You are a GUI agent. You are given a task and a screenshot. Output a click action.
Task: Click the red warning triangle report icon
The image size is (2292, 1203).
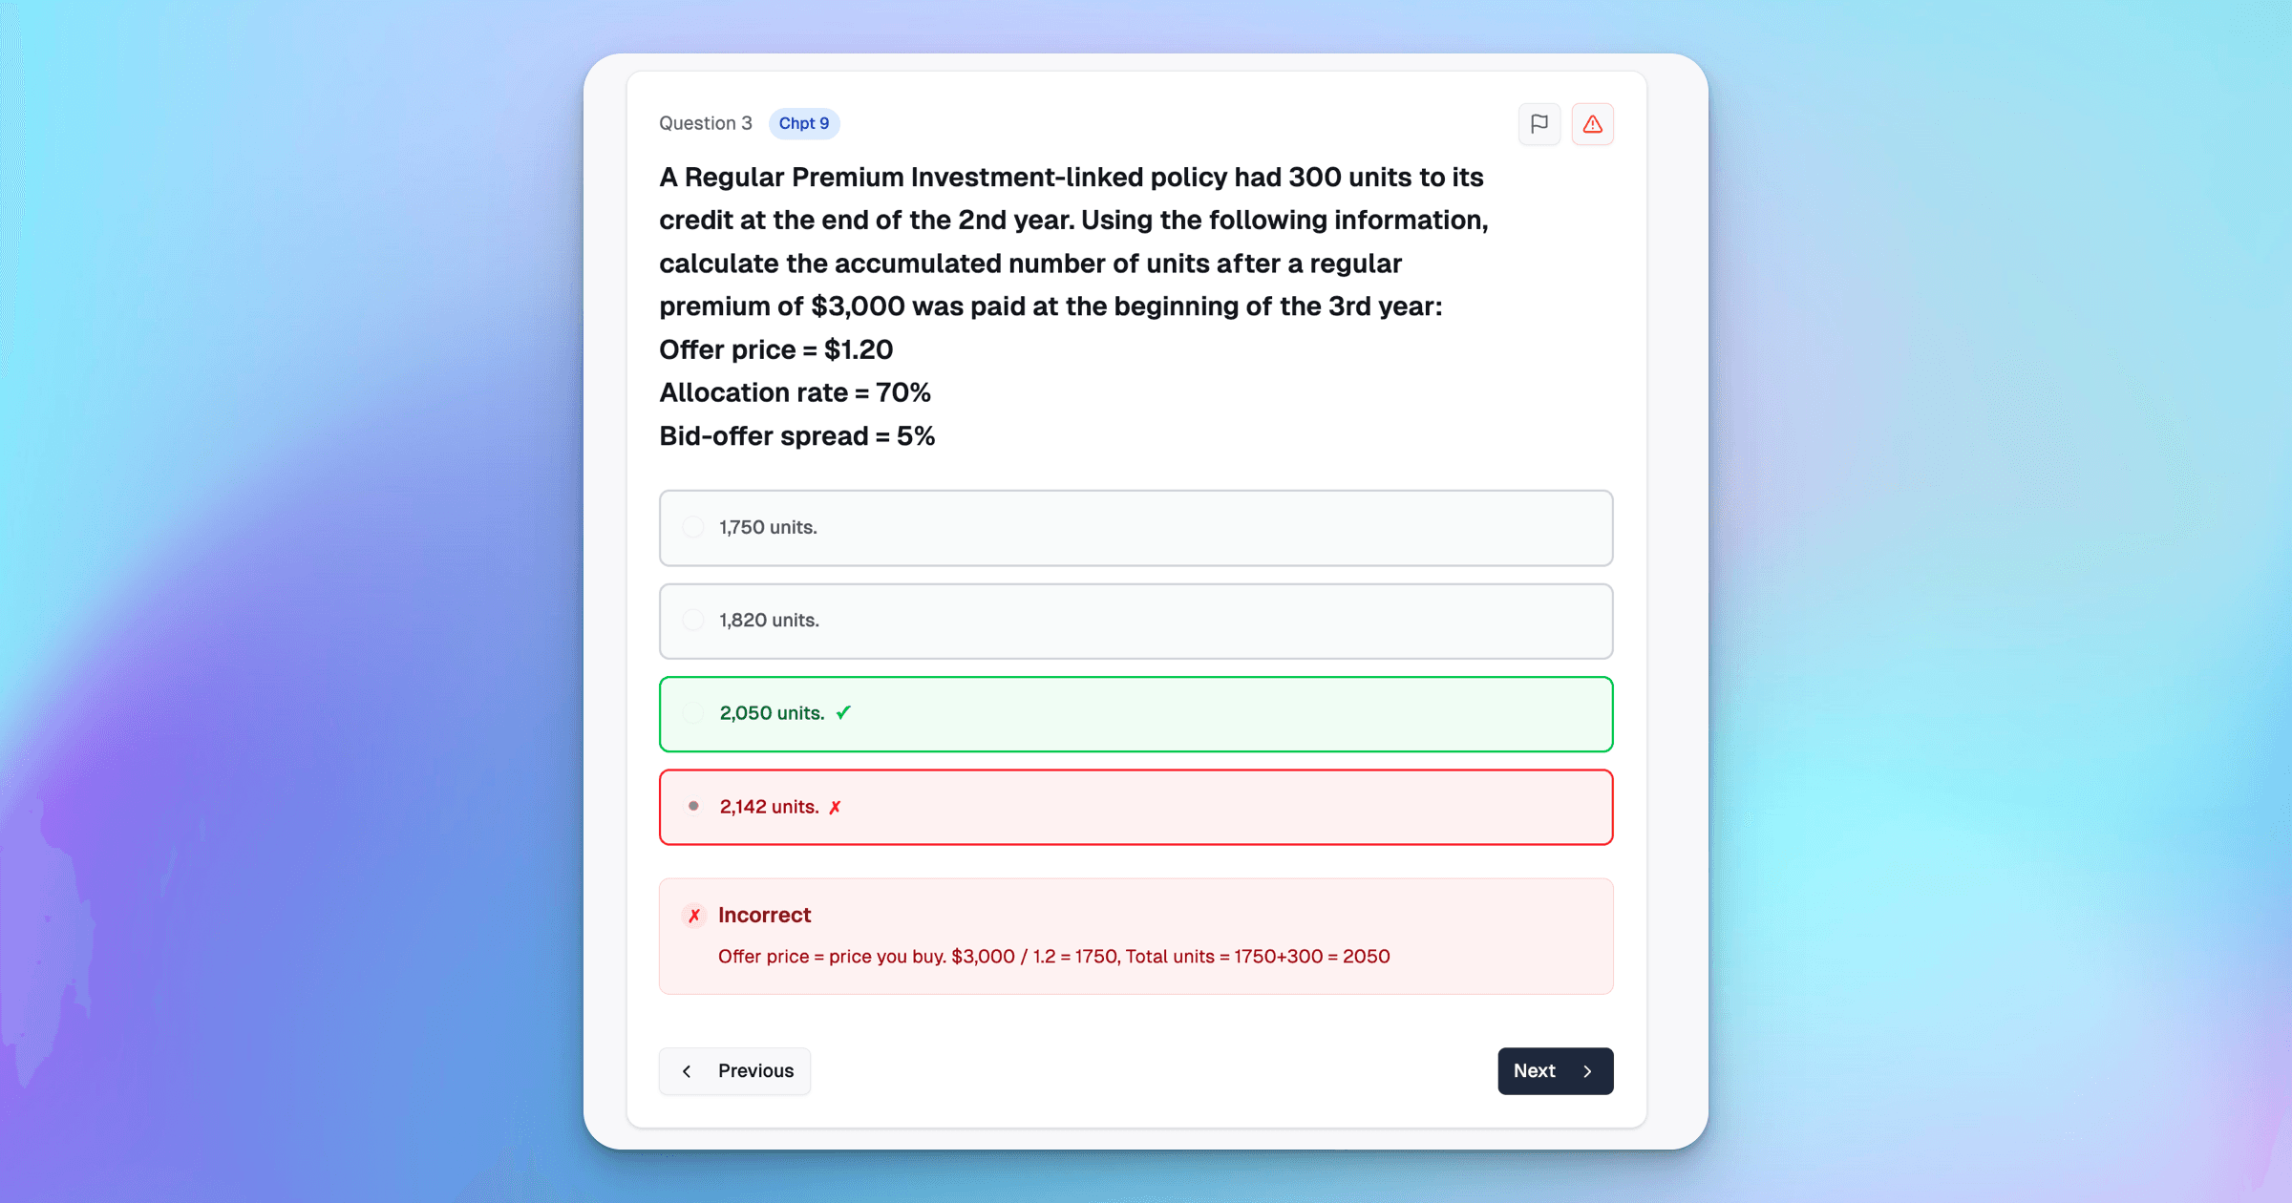[1592, 124]
